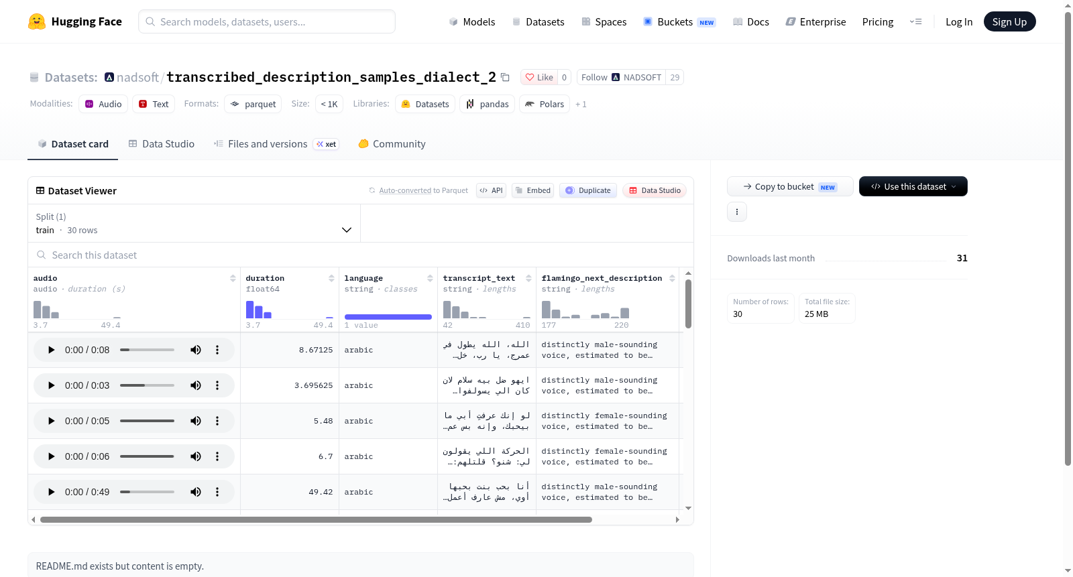The width and height of the screenshot is (1073, 577).
Task: Like this dataset
Action: pos(539,77)
